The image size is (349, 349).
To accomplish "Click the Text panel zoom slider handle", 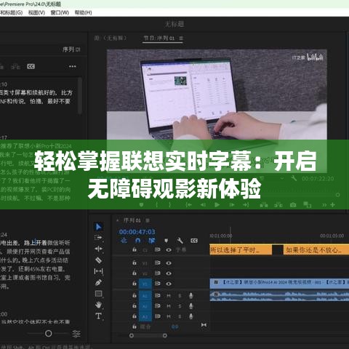I will pos(49,334).
